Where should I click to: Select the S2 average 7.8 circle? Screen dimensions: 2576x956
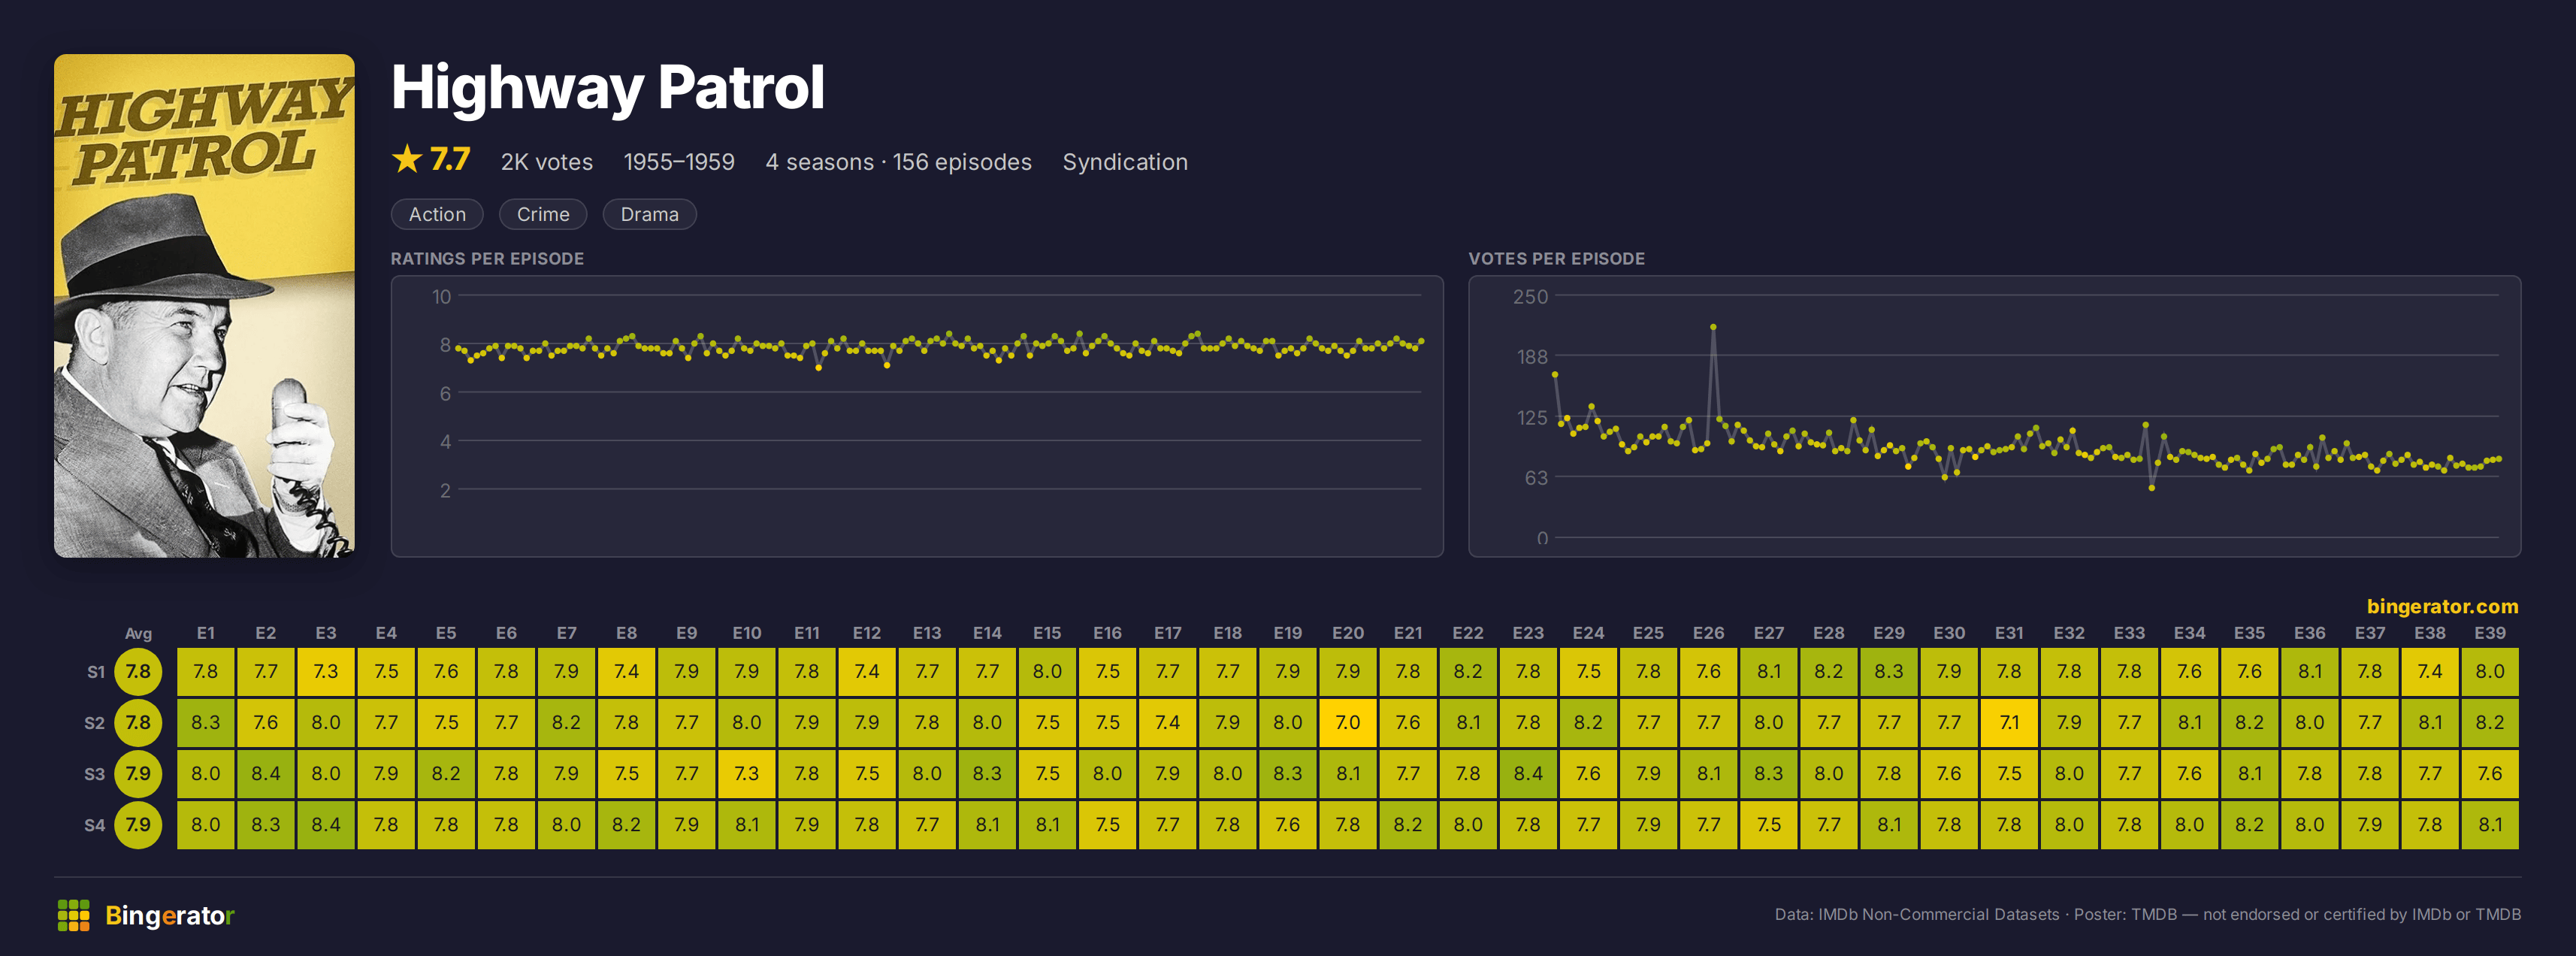[x=138, y=723]
